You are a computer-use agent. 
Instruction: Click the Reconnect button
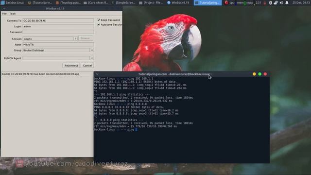click(71, 66)
